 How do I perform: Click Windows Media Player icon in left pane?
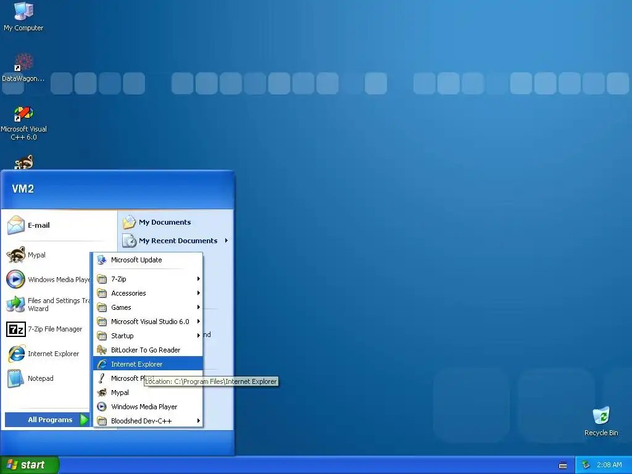pyautogui.click(x=15, y=280)
